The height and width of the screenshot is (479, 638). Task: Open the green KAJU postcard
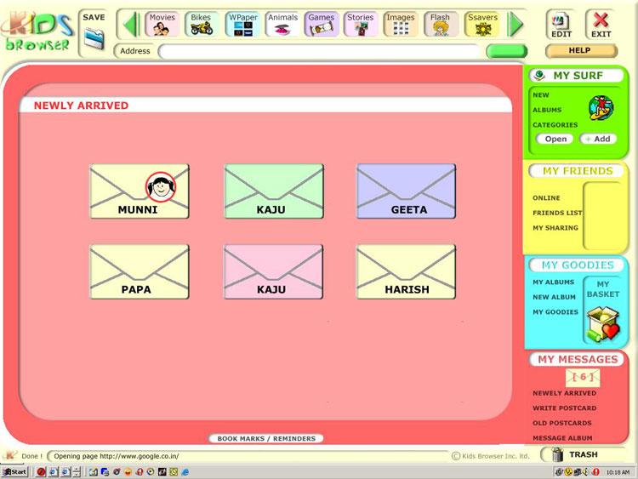tap(274, 191)
